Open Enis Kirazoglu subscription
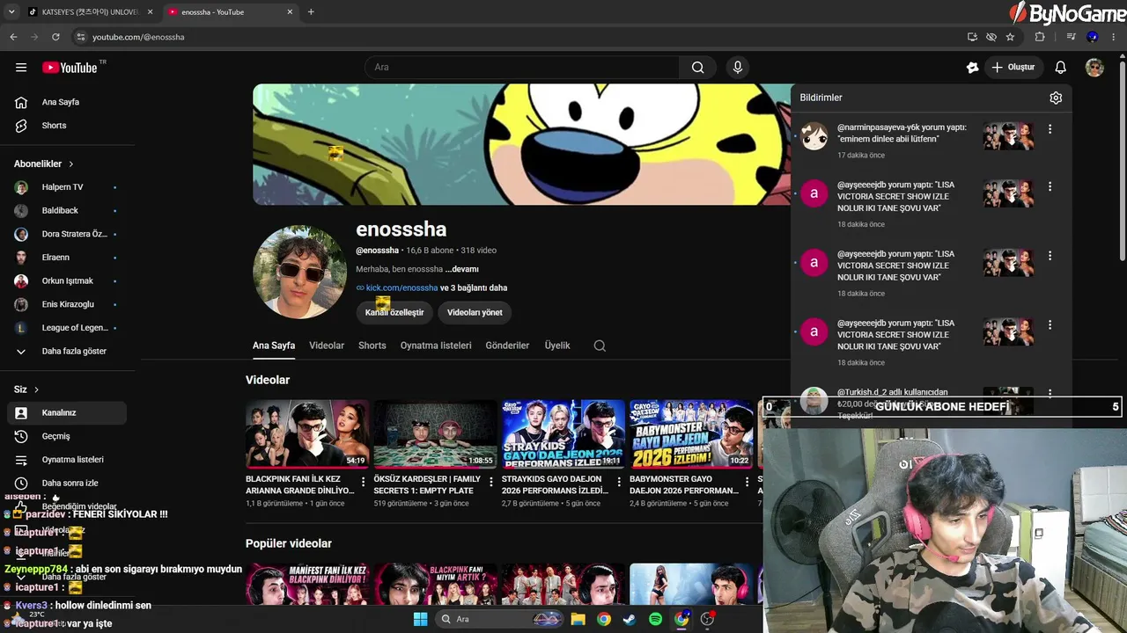1127x633 pixels. coord(67,304)
